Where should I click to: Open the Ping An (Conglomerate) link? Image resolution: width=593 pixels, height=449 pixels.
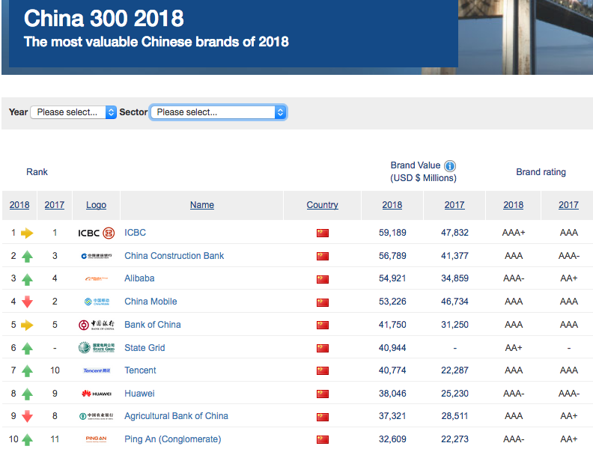pyautogui.click(x=173, y=439)
